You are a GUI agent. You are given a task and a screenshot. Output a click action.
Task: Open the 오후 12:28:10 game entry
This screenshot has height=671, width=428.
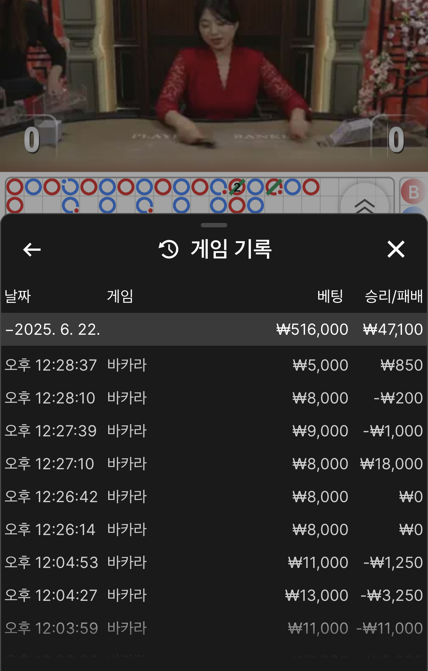tap(214, 398)
